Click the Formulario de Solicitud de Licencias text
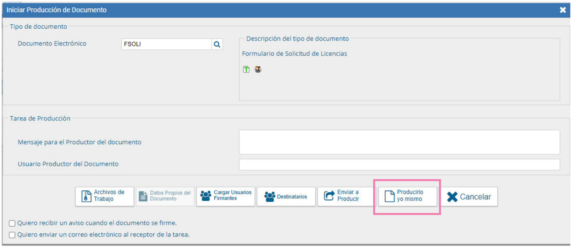 point(294,54)
